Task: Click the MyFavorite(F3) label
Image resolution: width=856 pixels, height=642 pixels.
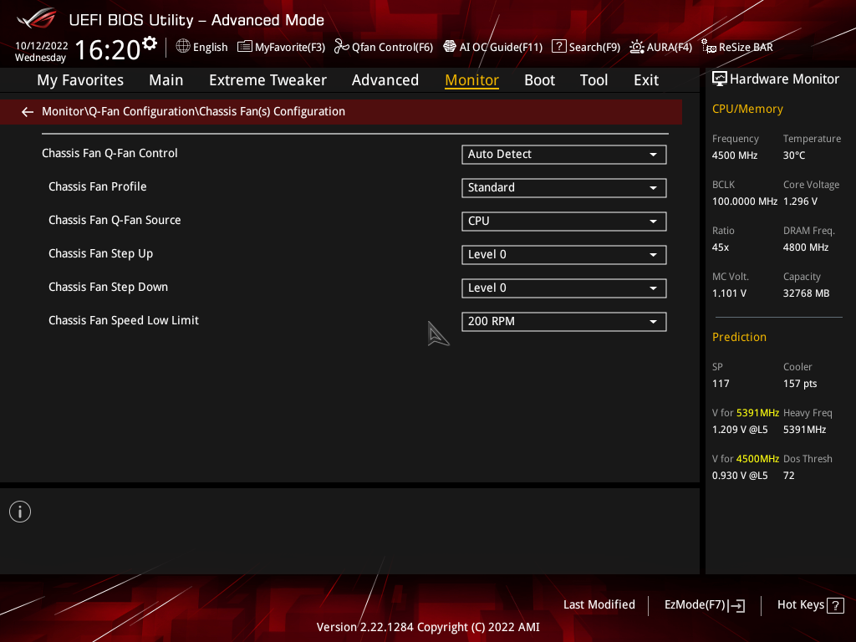Action: pyautogui.click(x=290, y=48)
